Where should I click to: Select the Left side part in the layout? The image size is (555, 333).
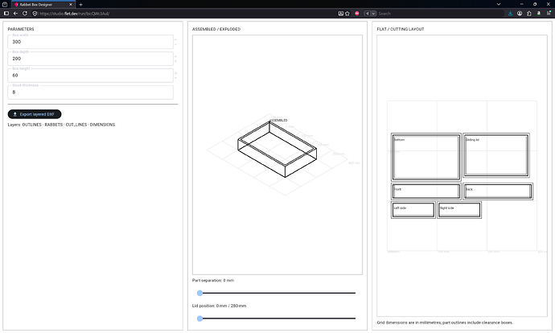click(x=413, y=210)
